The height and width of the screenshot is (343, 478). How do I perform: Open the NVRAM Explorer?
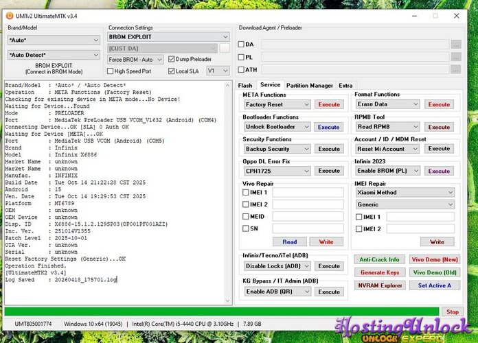pos(380,285)
